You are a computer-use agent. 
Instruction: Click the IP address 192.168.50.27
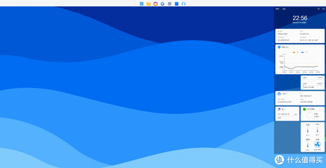point(306,96)
